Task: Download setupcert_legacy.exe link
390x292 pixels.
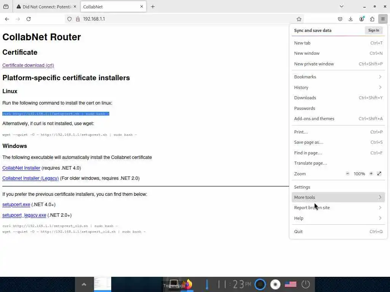Action: (x=24, y=215)
